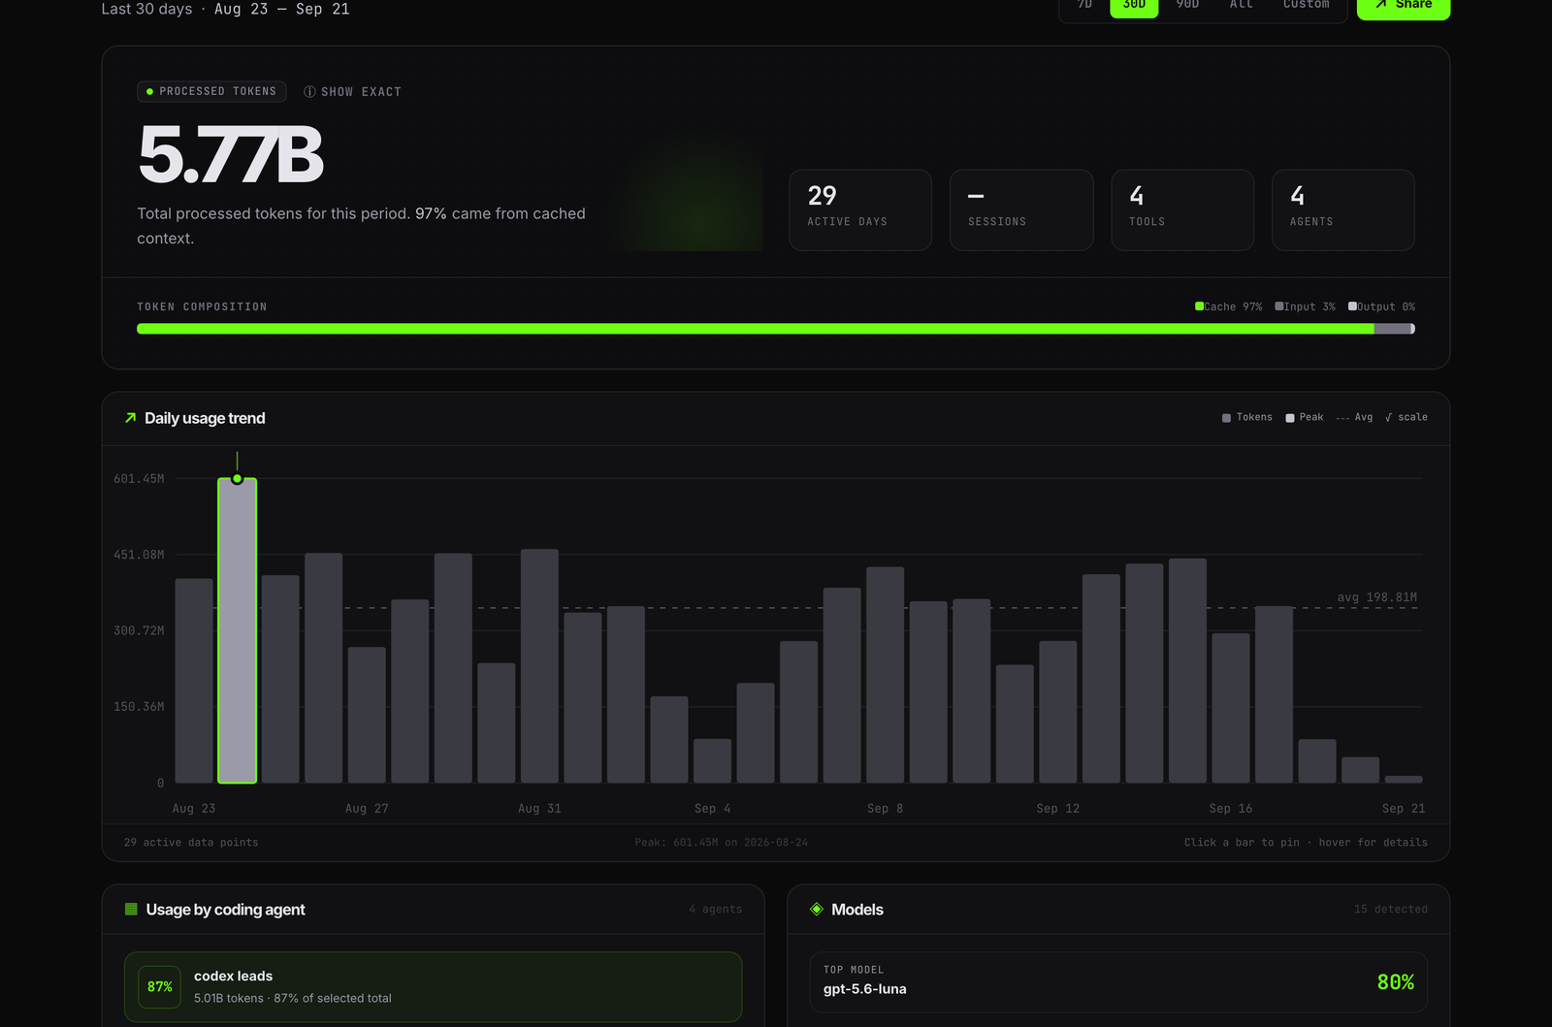The width and height of the screenshot is (1552, 1027).
Task: Click the green Share button
Action: pyautogui.click(x=1404, y=6)
